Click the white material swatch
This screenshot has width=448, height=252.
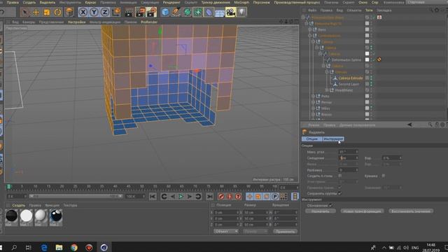click(x=26, y=216)
